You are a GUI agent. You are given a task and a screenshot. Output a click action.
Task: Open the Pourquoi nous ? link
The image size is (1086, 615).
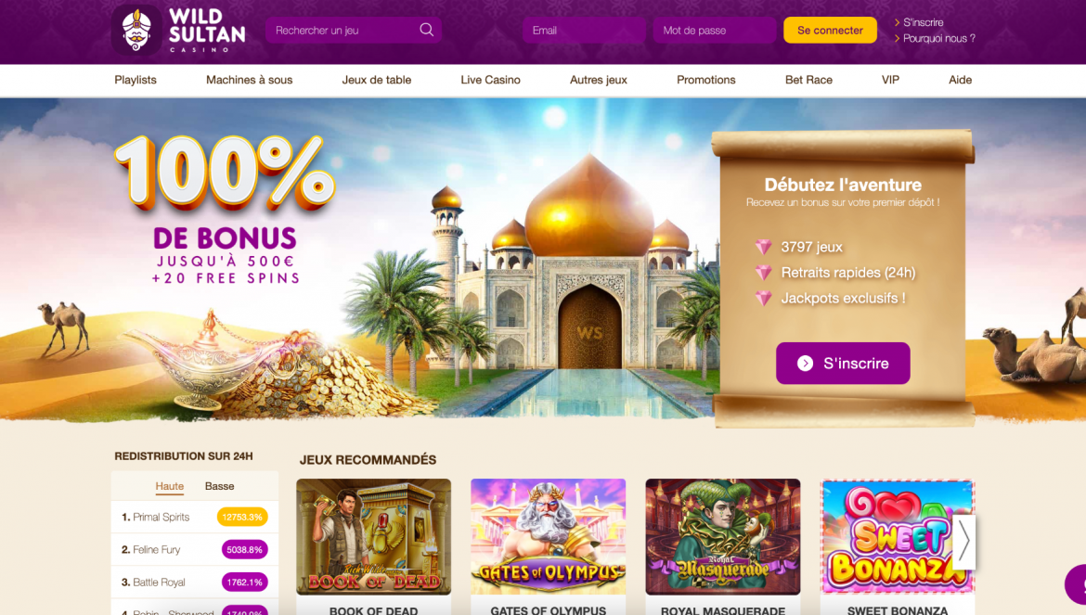tap(938, 38)
